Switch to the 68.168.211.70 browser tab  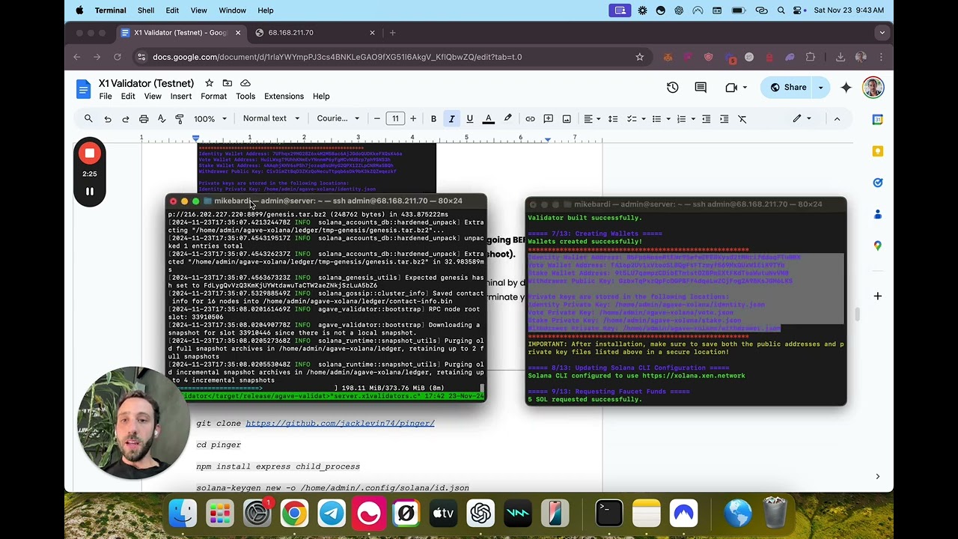[314, 33]
